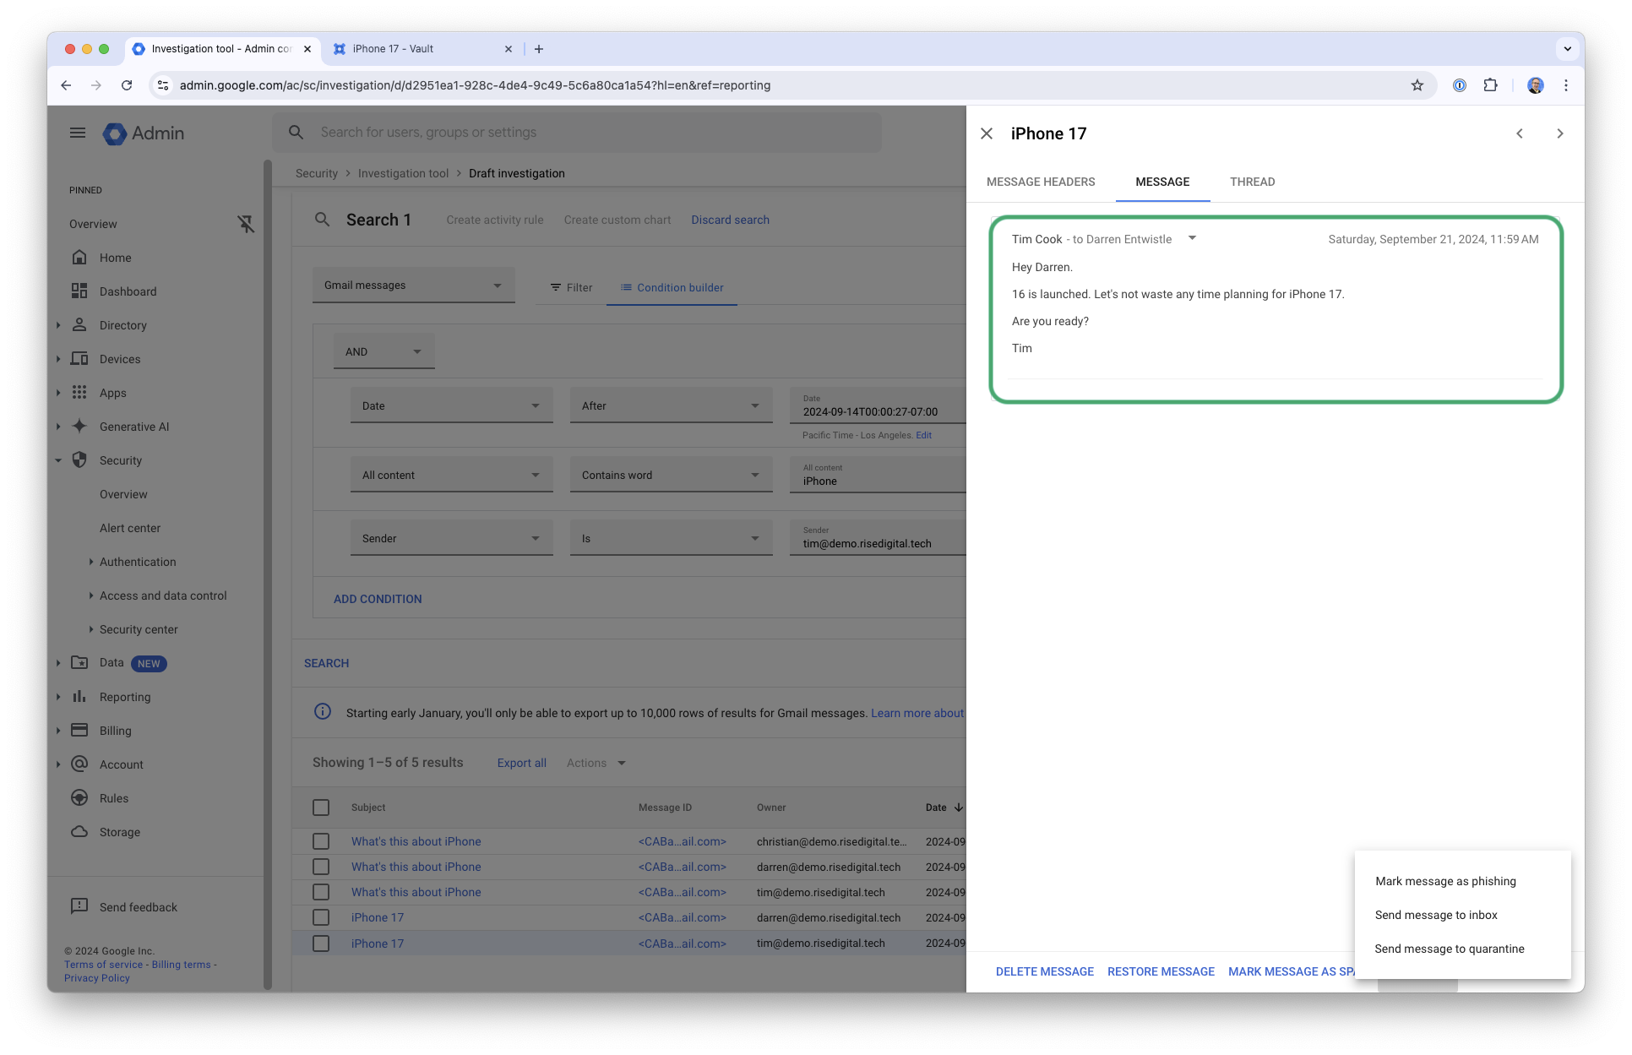
Task: Check the iPhone 17 row owned by darren
Action: coord(321,917)
